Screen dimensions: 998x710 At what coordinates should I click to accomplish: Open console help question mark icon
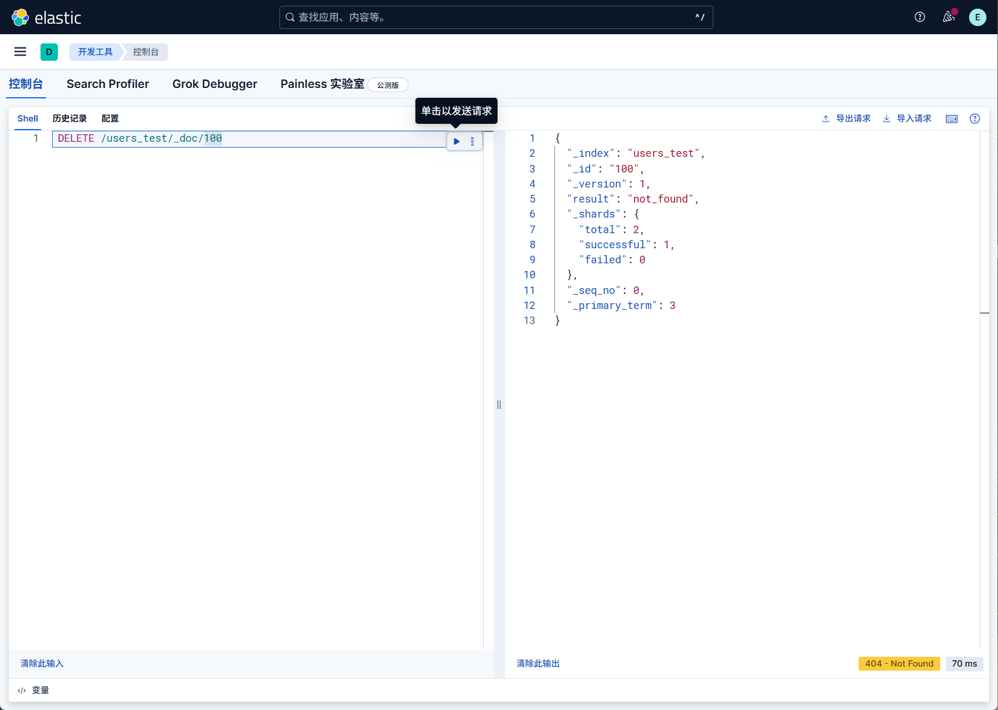pos(974,119)
